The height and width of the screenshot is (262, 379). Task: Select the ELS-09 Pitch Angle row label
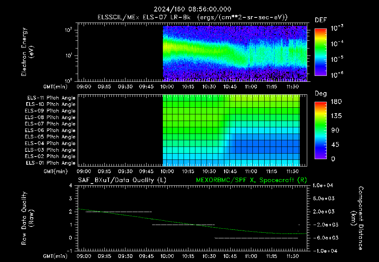[x=50, y=111]
